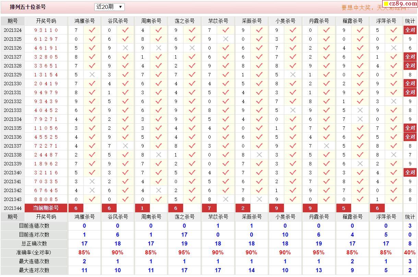Click the 当前期杀号 red label

46,208
